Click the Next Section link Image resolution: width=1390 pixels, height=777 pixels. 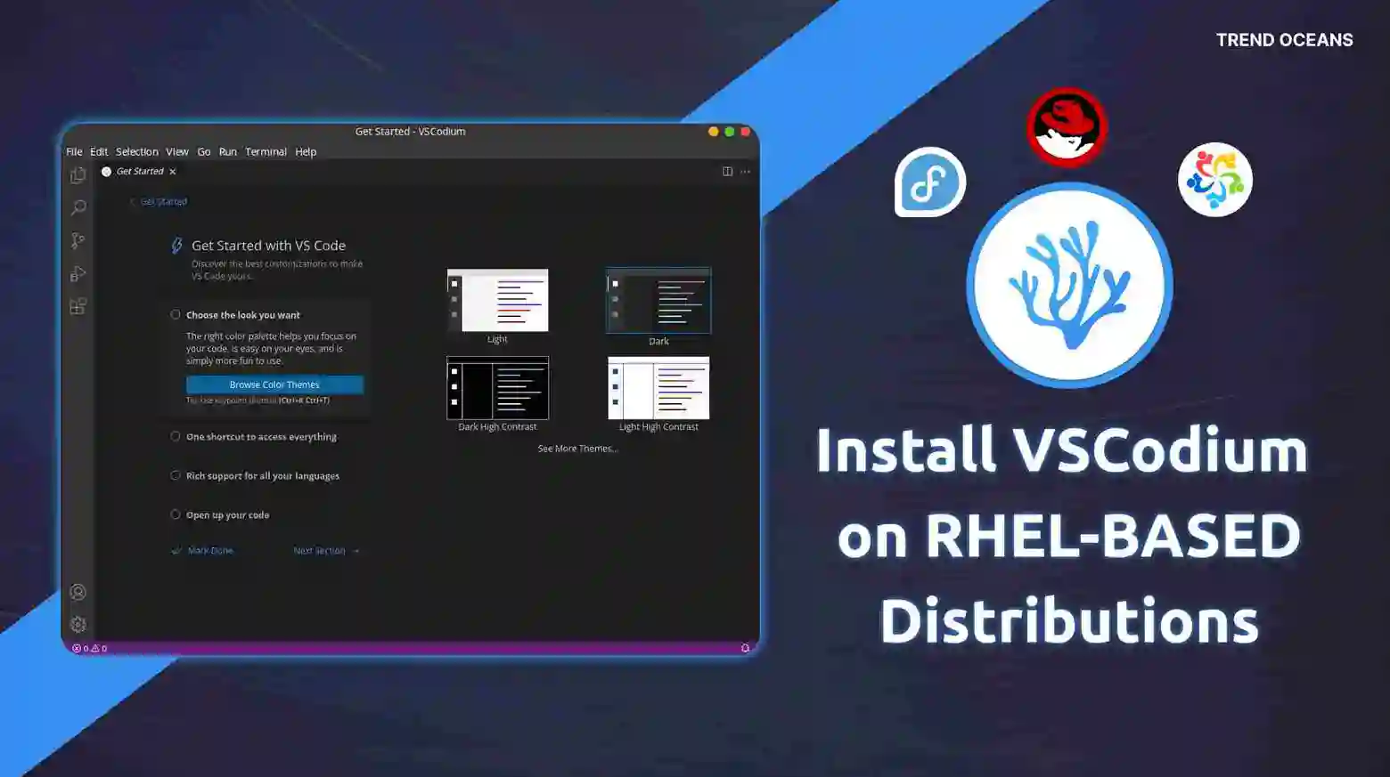click(319, 550)
